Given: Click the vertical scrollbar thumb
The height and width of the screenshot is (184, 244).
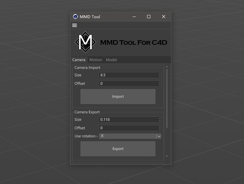Looking at the screenshot, I should click(x=167, y=99).
